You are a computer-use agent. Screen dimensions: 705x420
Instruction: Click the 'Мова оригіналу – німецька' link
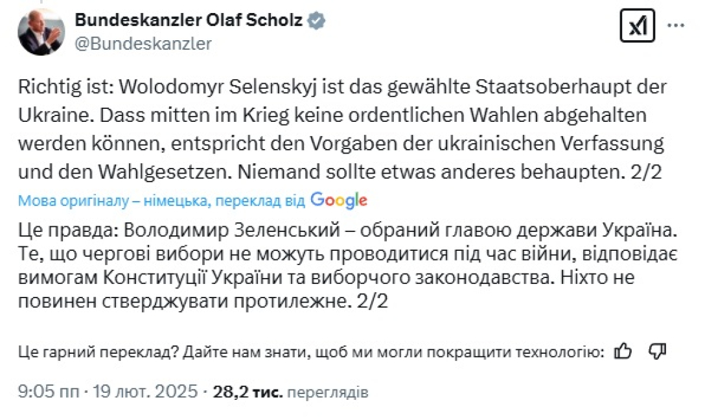tap(113, 201)
